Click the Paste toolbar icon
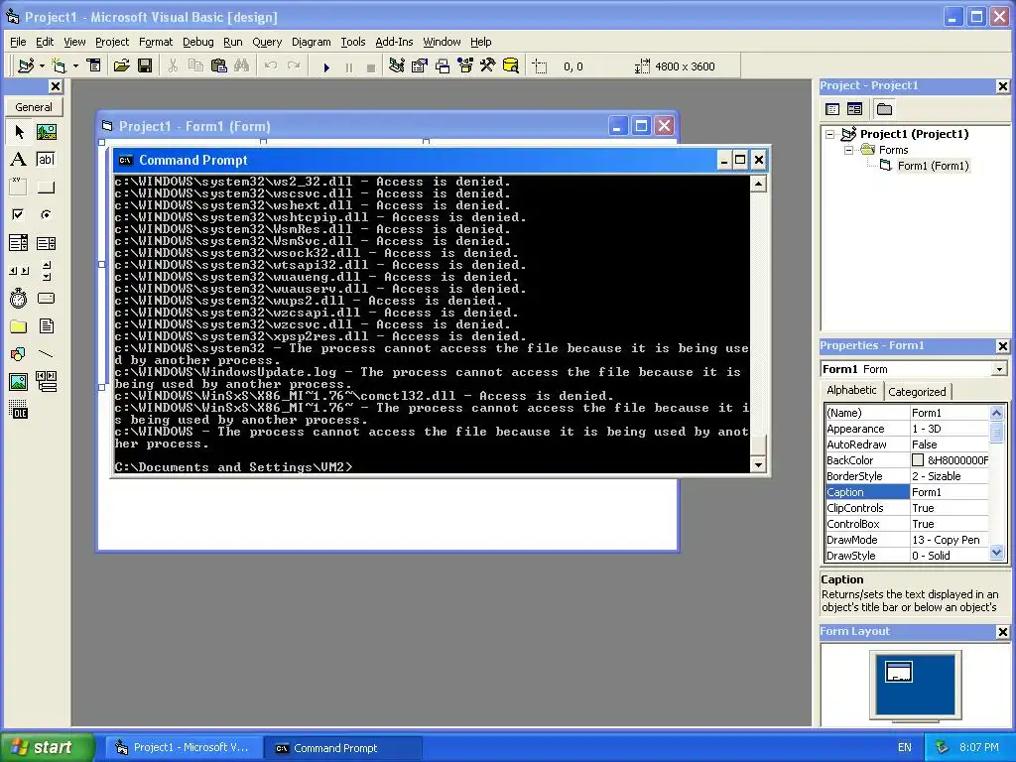Screen dimensions: 1016x762 coord(219,66)
